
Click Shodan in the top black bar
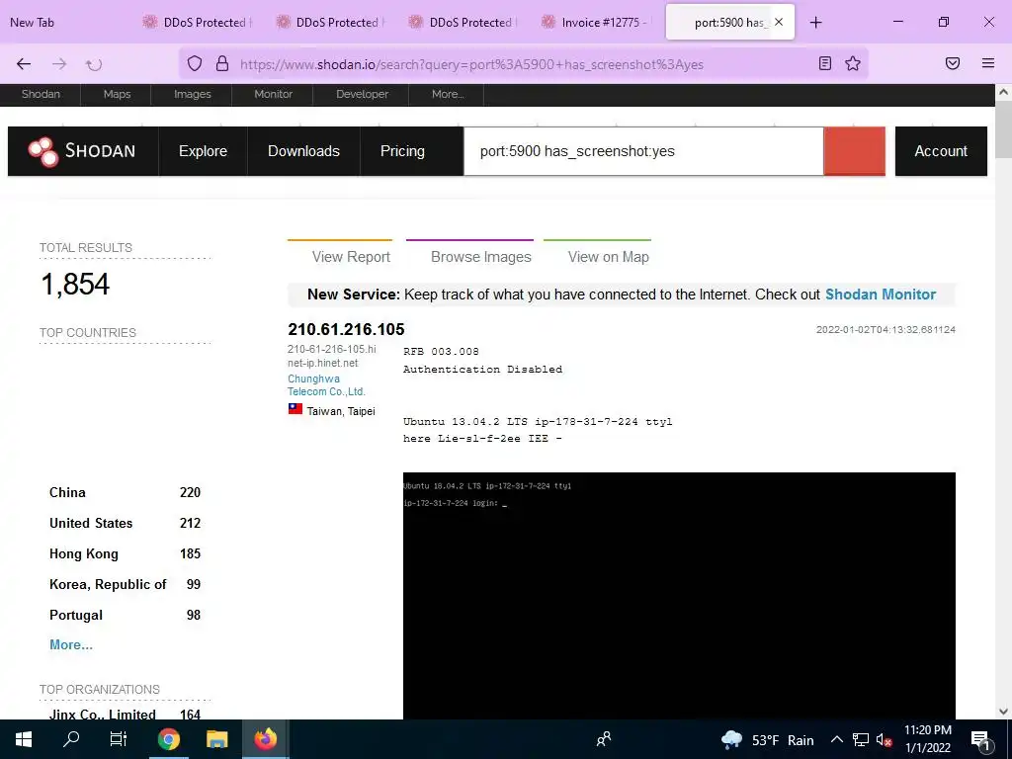[41, 94]
